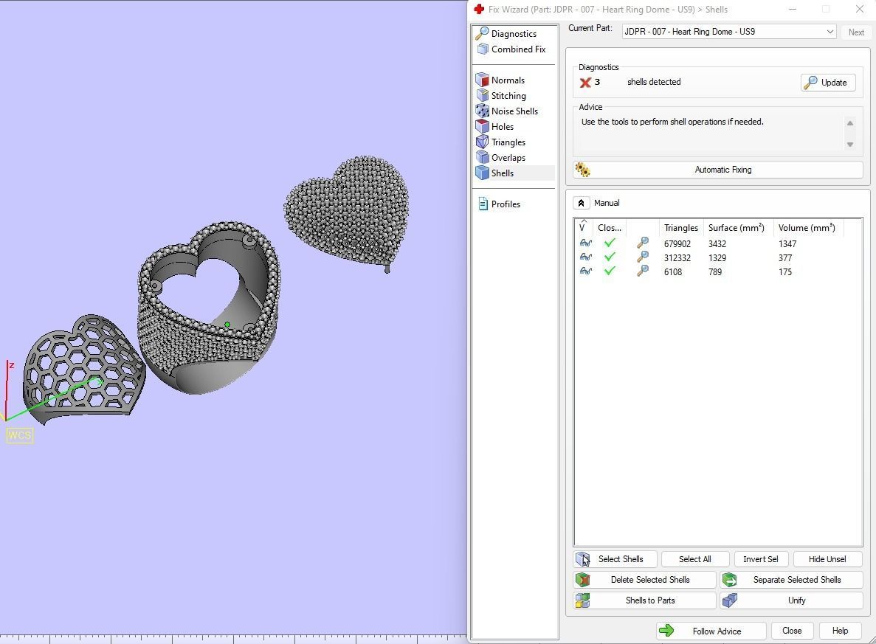Go to the Noise Shells page
The height and width of the screenshot is (644, 876).
[514, 111]
